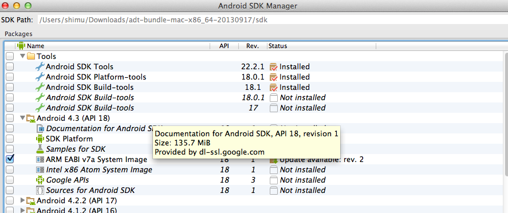Click the Installed status icon for Build-tools 18.1
The width and height of the screenshot is (508, 213).
click(x=274, y=87)
